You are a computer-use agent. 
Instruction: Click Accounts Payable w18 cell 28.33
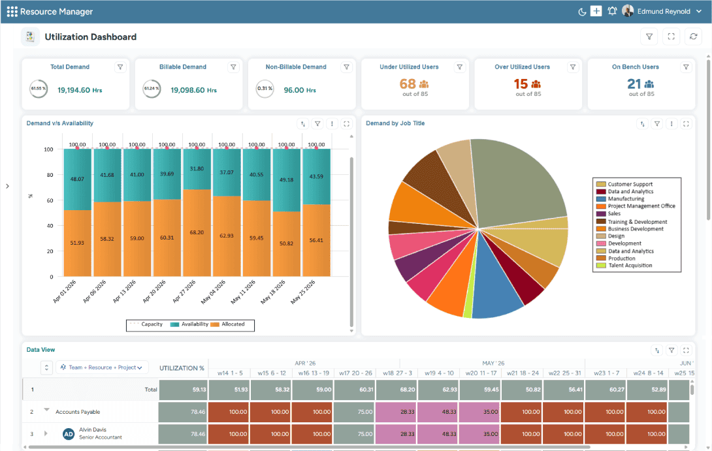coord(396,412)
